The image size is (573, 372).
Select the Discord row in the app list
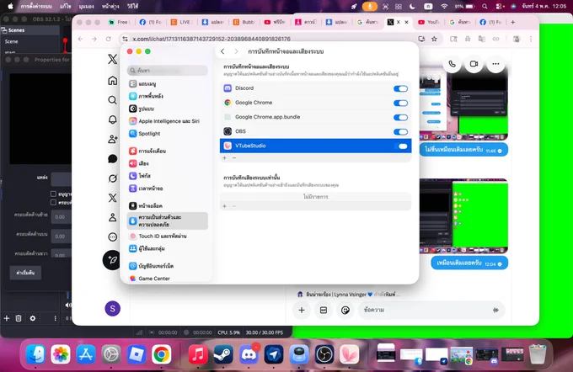coord(315,88)
